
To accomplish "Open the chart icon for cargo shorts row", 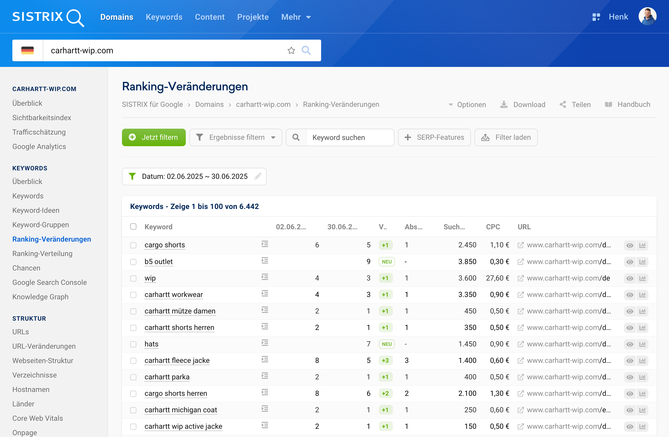I will pyautogui.click(x=642, y=245).
